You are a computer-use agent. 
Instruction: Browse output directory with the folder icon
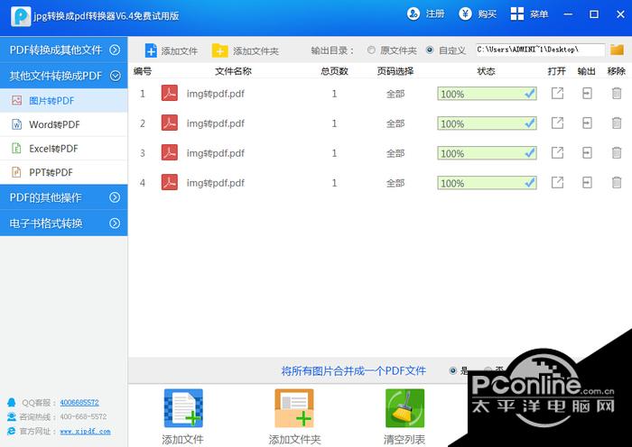tap(617, 50)
